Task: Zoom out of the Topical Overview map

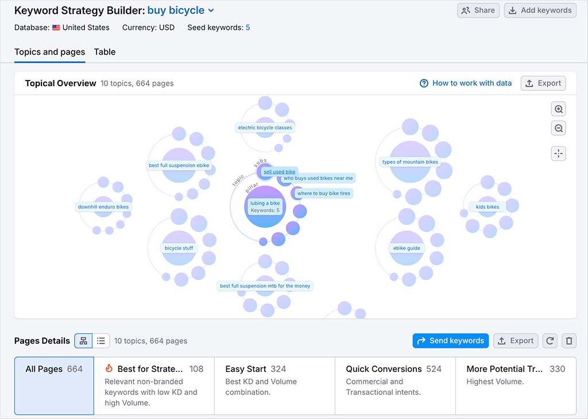Action: point(558,128)
